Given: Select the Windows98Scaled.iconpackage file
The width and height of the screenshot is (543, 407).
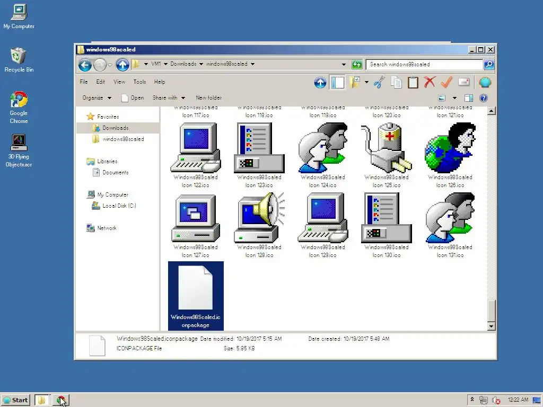Looking at the screenshot, I should 196,296.
